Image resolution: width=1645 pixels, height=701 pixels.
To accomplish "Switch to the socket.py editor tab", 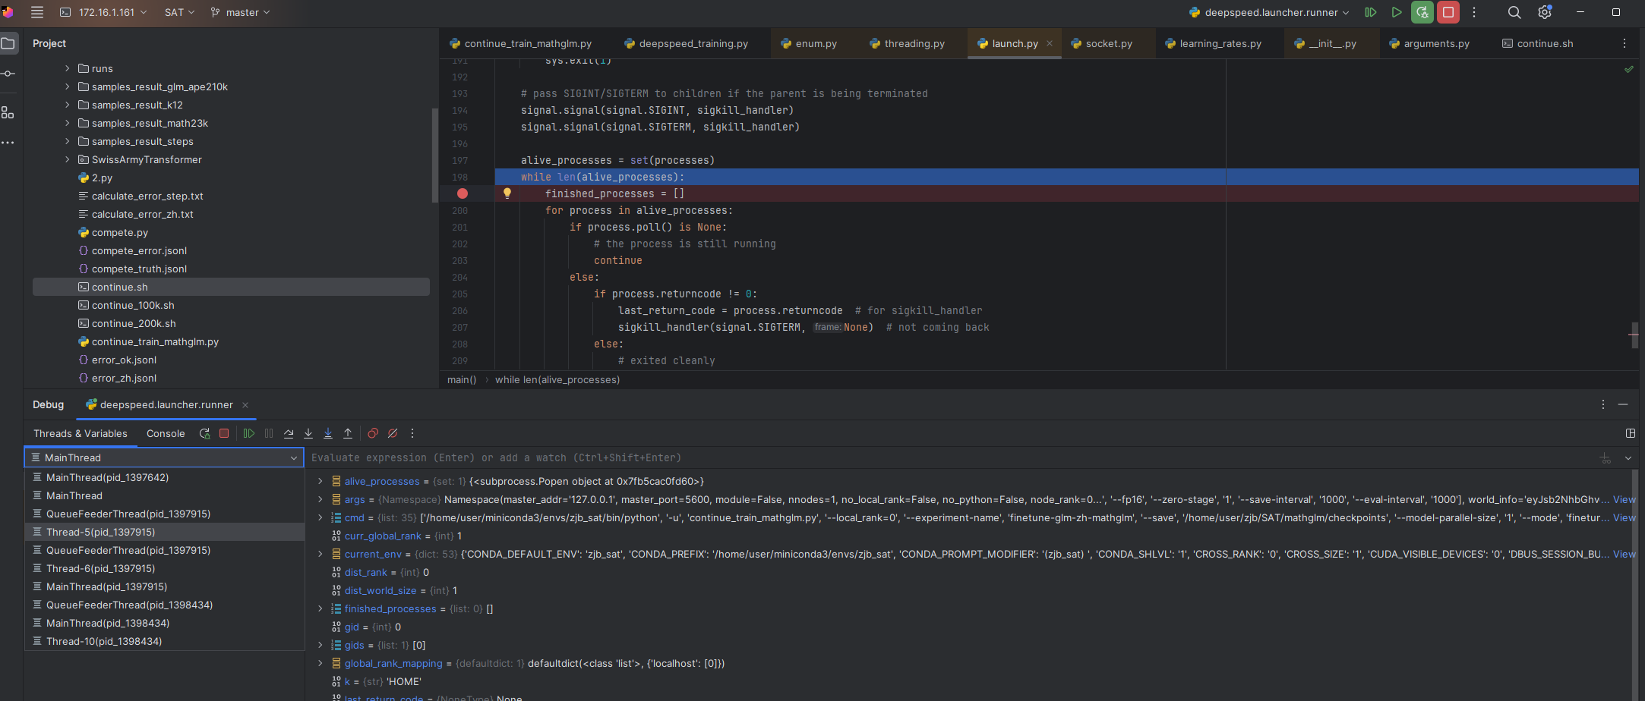I will click(1108, 43).
